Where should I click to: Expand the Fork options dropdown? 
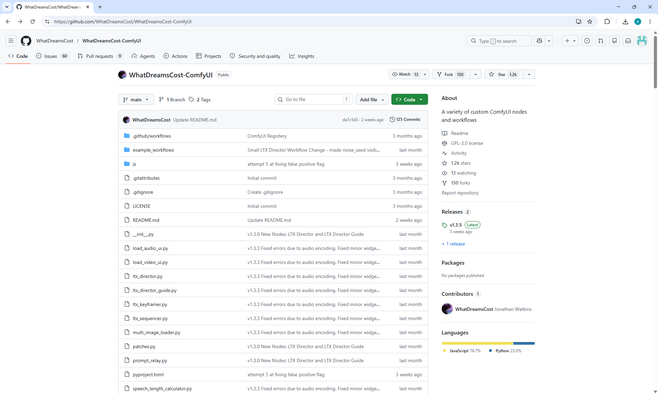click(476, 74)
